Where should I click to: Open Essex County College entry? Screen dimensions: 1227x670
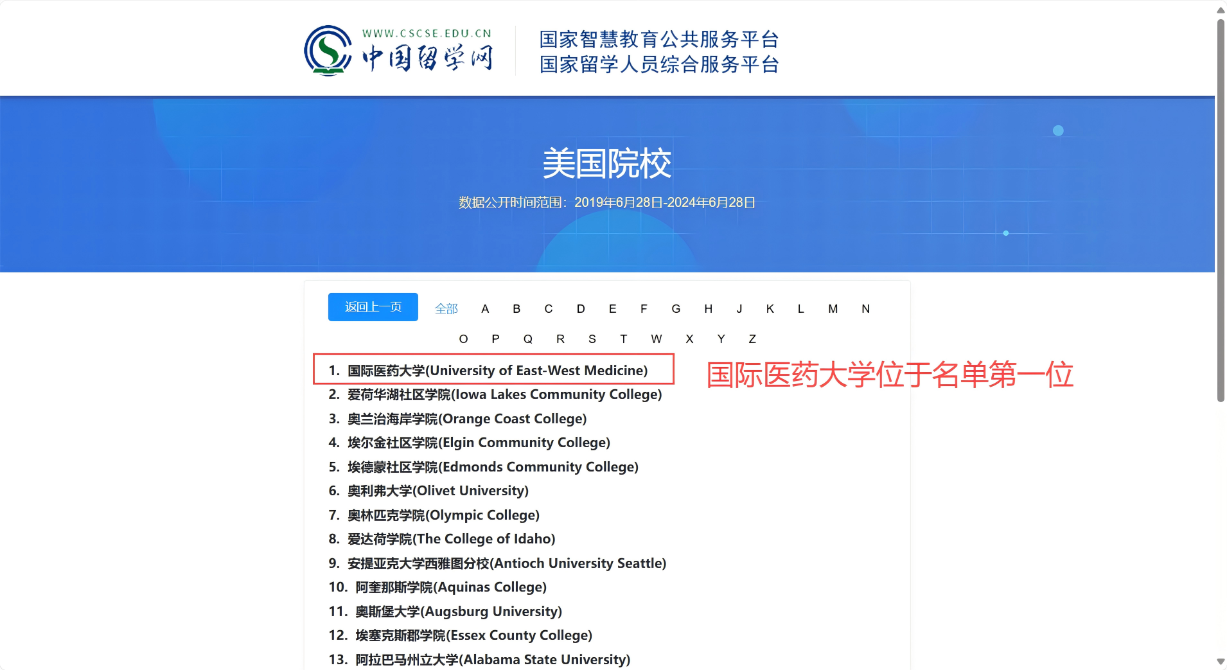[x=473, y=635]
